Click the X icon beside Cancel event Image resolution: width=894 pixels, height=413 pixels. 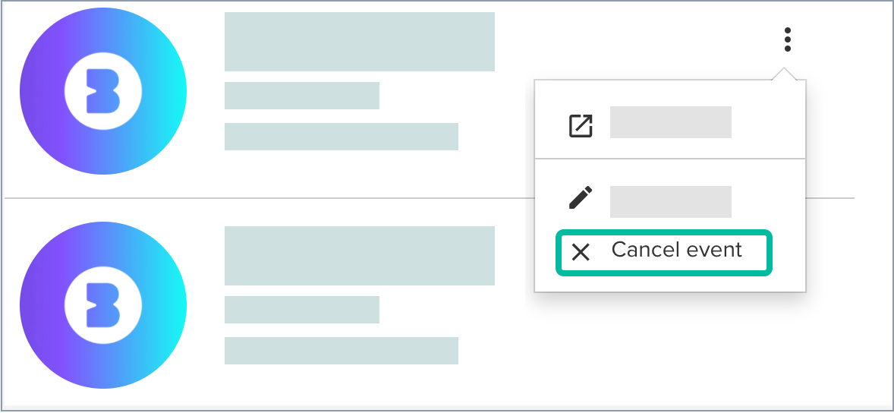pyautogui.click(x=581, y=252)
